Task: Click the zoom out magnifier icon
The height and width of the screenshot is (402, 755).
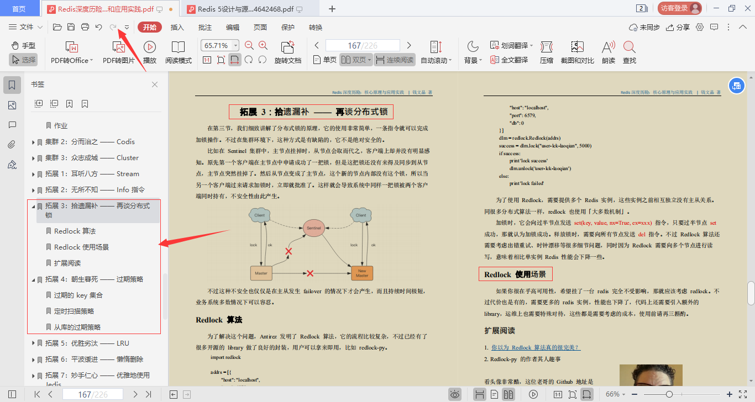Action: (249, 46)
